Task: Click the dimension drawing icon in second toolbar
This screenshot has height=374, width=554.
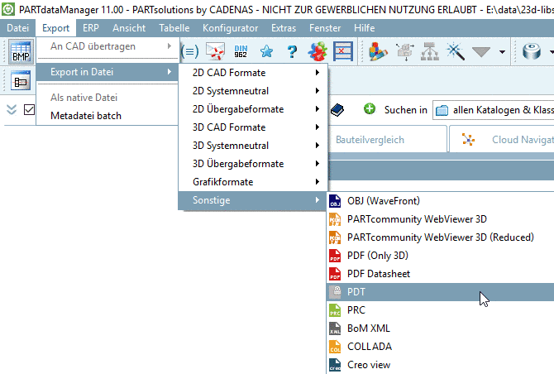Action: [x=20, y=80]
